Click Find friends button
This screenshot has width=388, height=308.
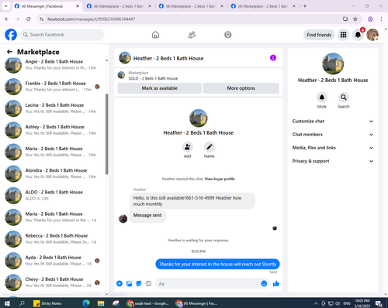pos(319,35)
